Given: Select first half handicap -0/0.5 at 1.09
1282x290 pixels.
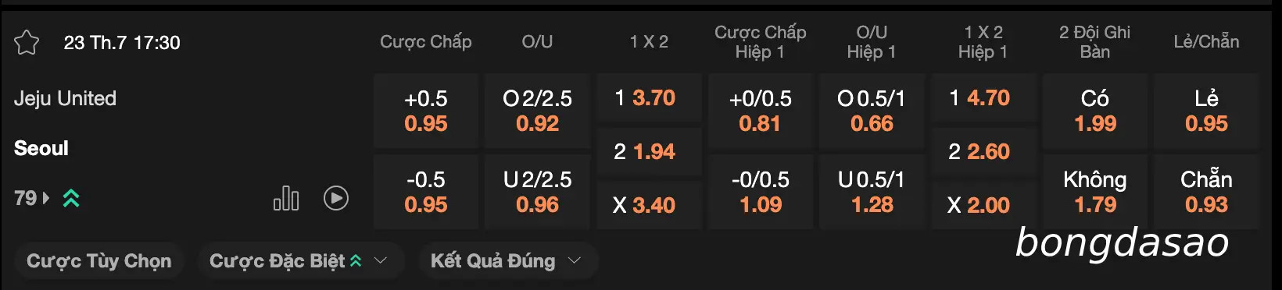Looking at the screenshot, I should [x=761, y=192].
